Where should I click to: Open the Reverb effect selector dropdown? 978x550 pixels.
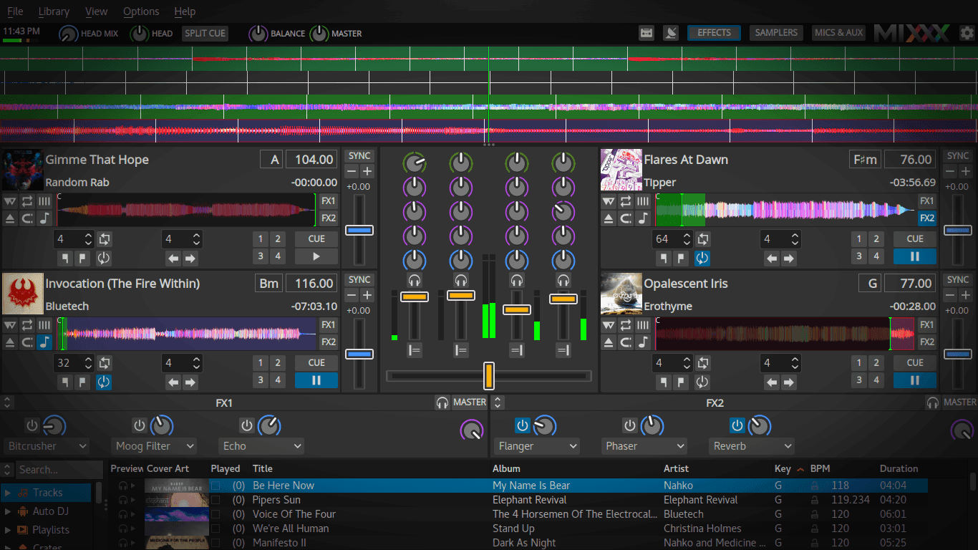tap(752, 446)
